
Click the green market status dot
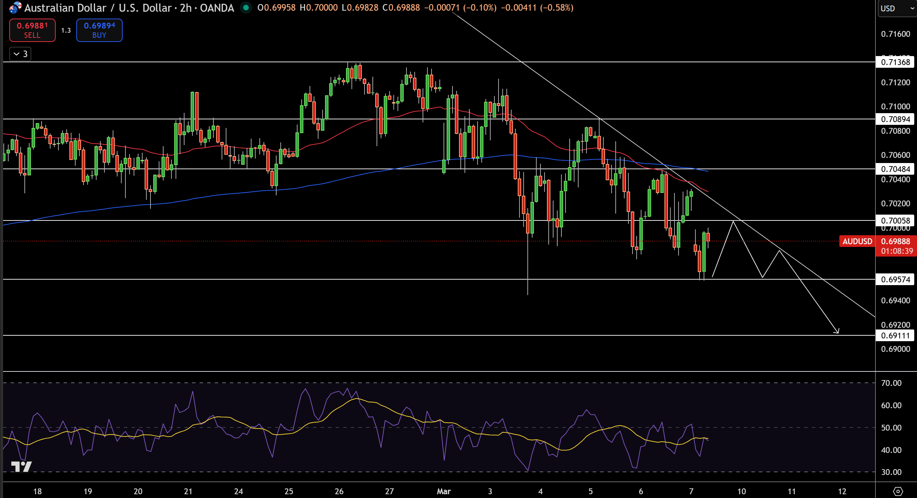(x=246, y=8)
